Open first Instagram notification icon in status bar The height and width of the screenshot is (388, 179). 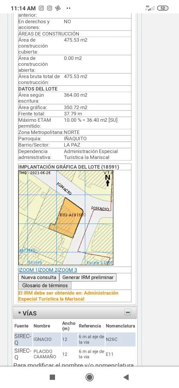tap(41, 8)
